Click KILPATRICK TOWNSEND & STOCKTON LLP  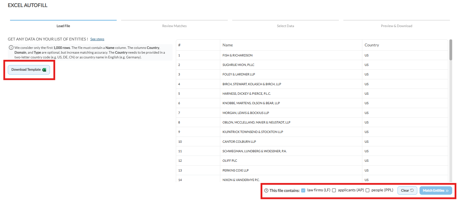(x=253, y=132)
